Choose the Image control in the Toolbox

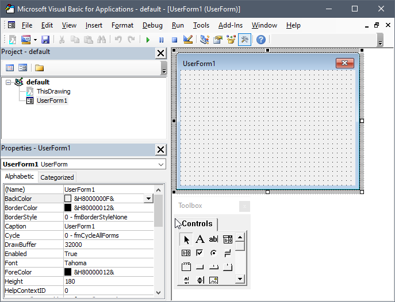(213, 280)
